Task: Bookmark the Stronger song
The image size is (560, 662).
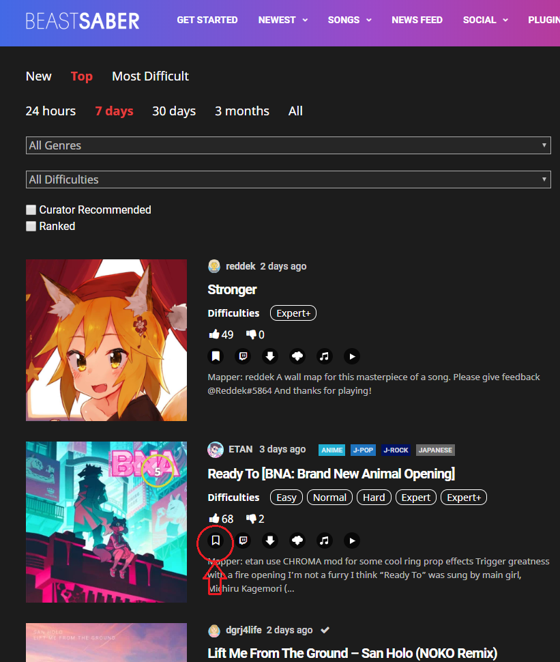Action: click(216, 356)
